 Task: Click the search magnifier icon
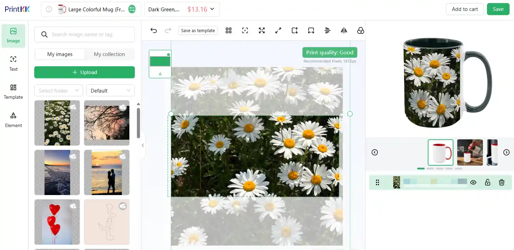(x=44, y=34)
